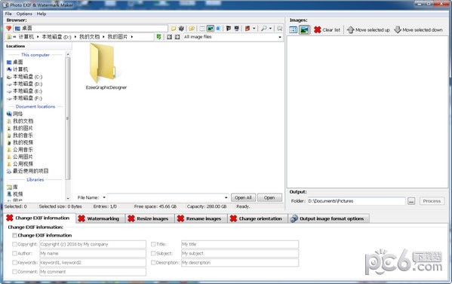Screen dimensions: 452x284
Task: Tick the Description checkbox
Action: click(x=153, y=263)
